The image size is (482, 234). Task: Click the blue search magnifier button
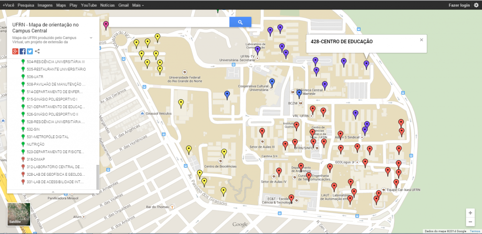click(x=240, y=22)
